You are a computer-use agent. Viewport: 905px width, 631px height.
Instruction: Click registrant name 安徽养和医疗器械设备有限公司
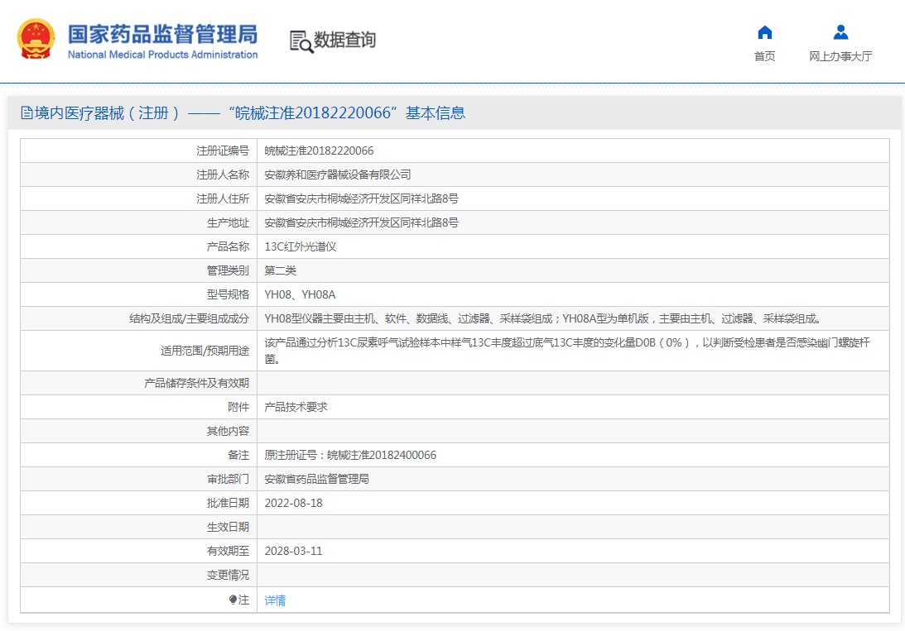338,174
